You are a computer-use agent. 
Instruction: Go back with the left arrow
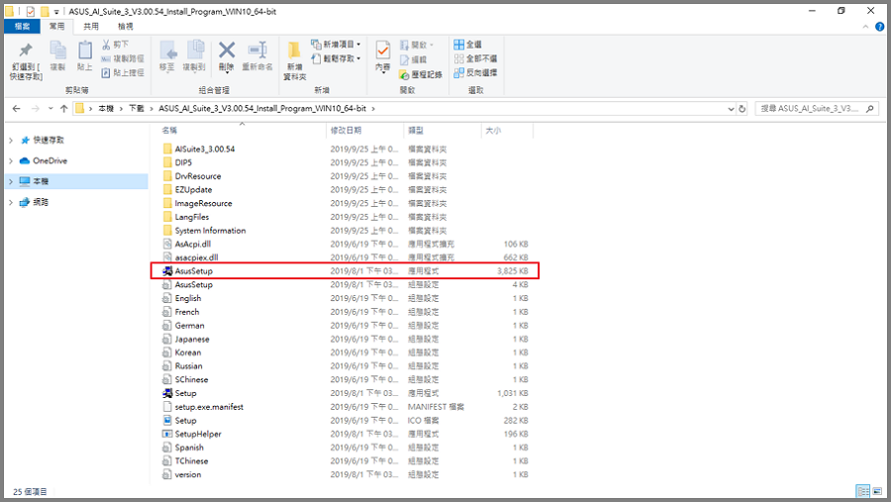[x=17, y=109]
